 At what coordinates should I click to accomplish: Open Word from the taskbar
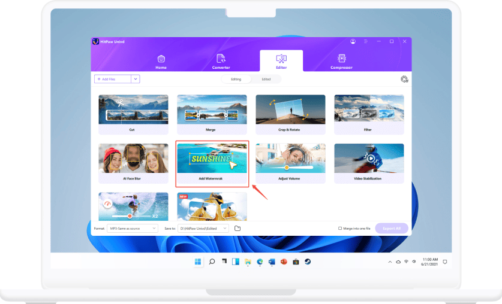pos(272,262)
